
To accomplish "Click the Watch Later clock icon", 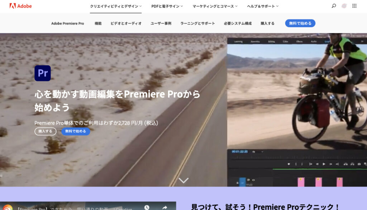I will (x=147, y=207).
